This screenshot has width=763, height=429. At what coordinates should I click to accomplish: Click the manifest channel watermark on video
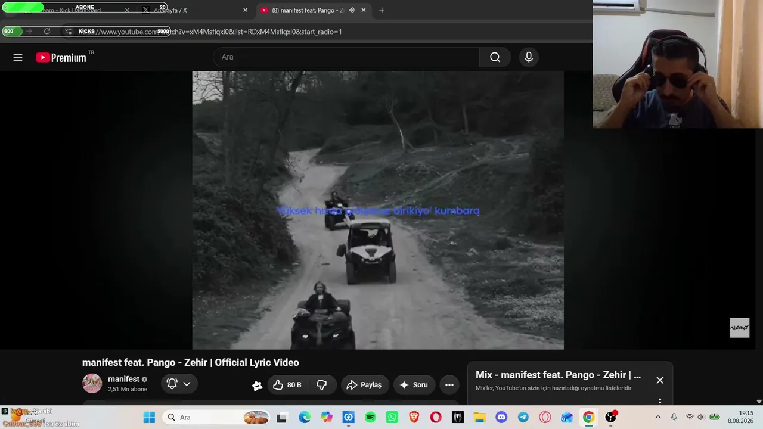(739, 328)
